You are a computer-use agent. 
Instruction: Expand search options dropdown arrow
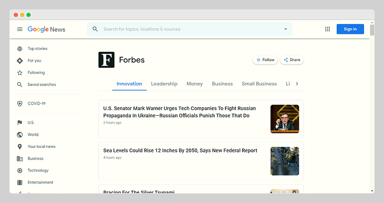[285, 29]
